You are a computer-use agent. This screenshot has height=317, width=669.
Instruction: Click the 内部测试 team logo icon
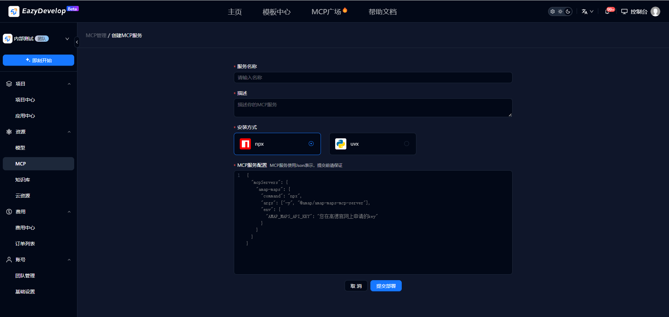click(8, 39)
